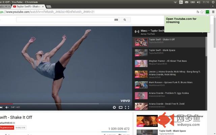Play Taylor Swift - Shake It Off playlist item

(169, 42)
